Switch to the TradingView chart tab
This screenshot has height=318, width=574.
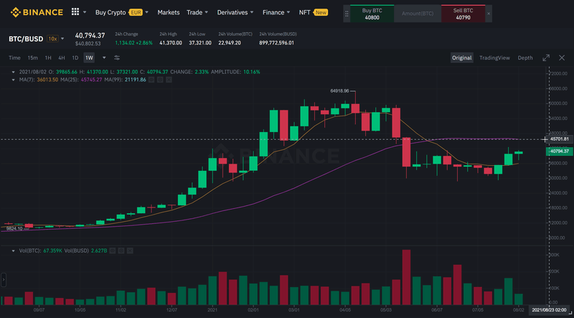[x=494, y=57]
